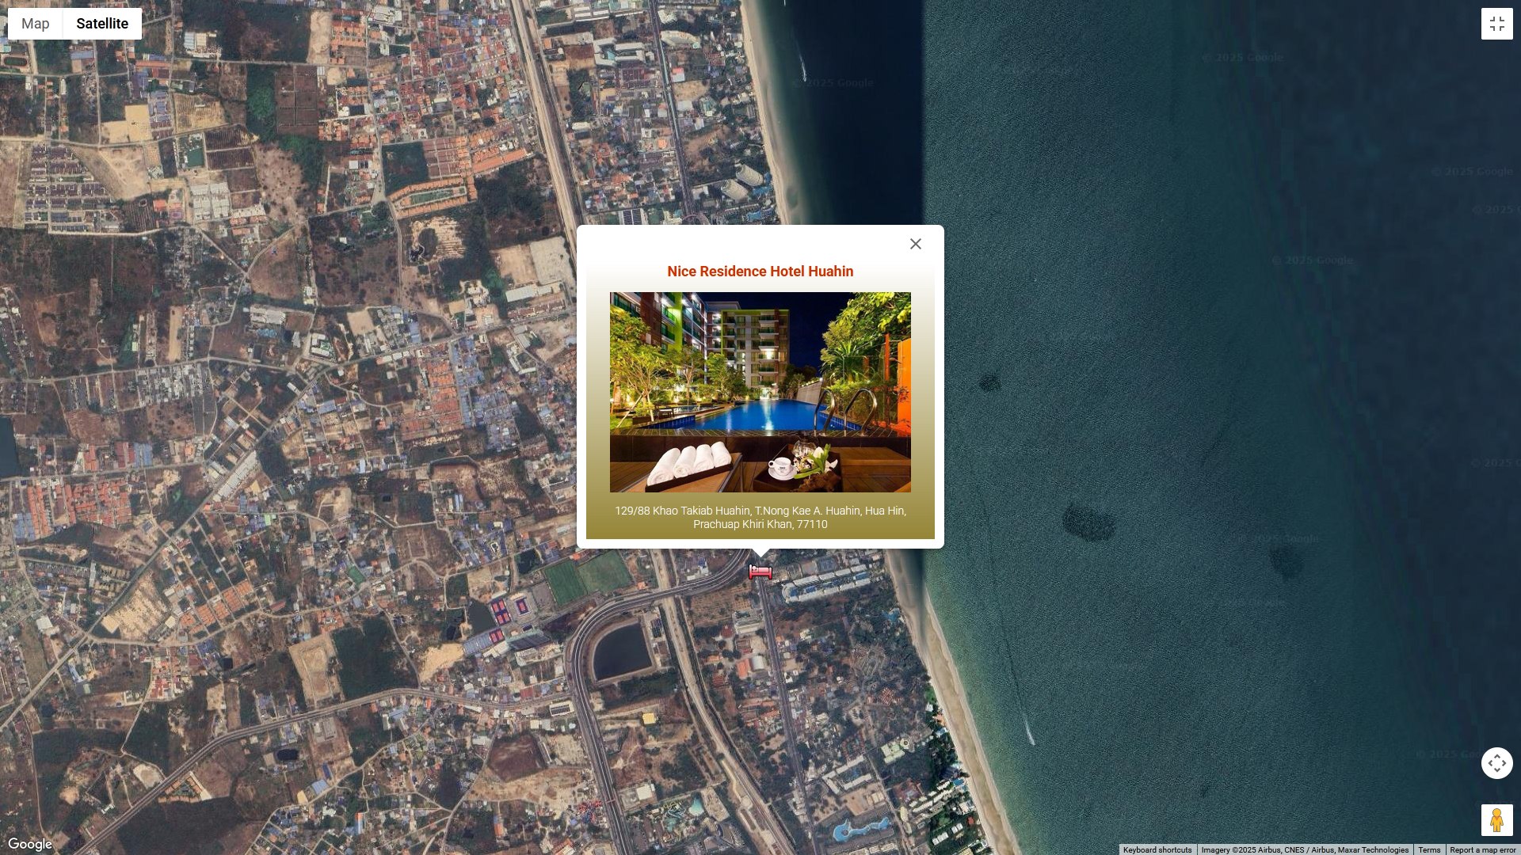Viewport: 1521px width, 855px height.
Task: Exit fullscreen map view
Action: click(x=1496, y=24)
